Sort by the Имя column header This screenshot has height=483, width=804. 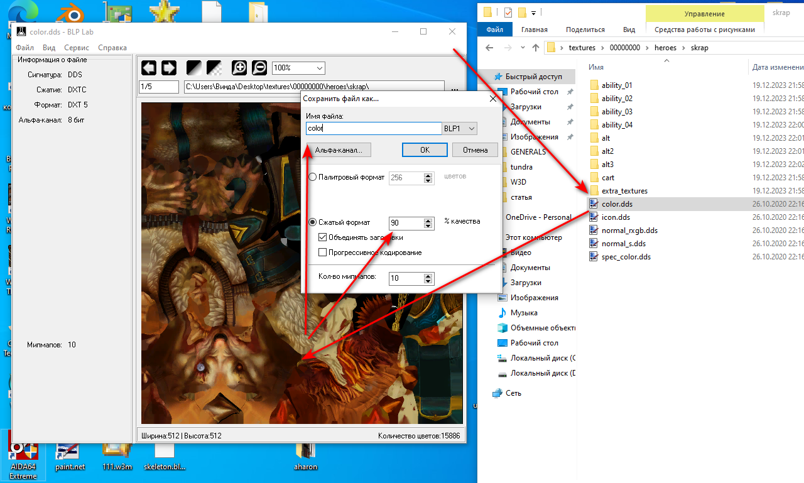point(596,67)
